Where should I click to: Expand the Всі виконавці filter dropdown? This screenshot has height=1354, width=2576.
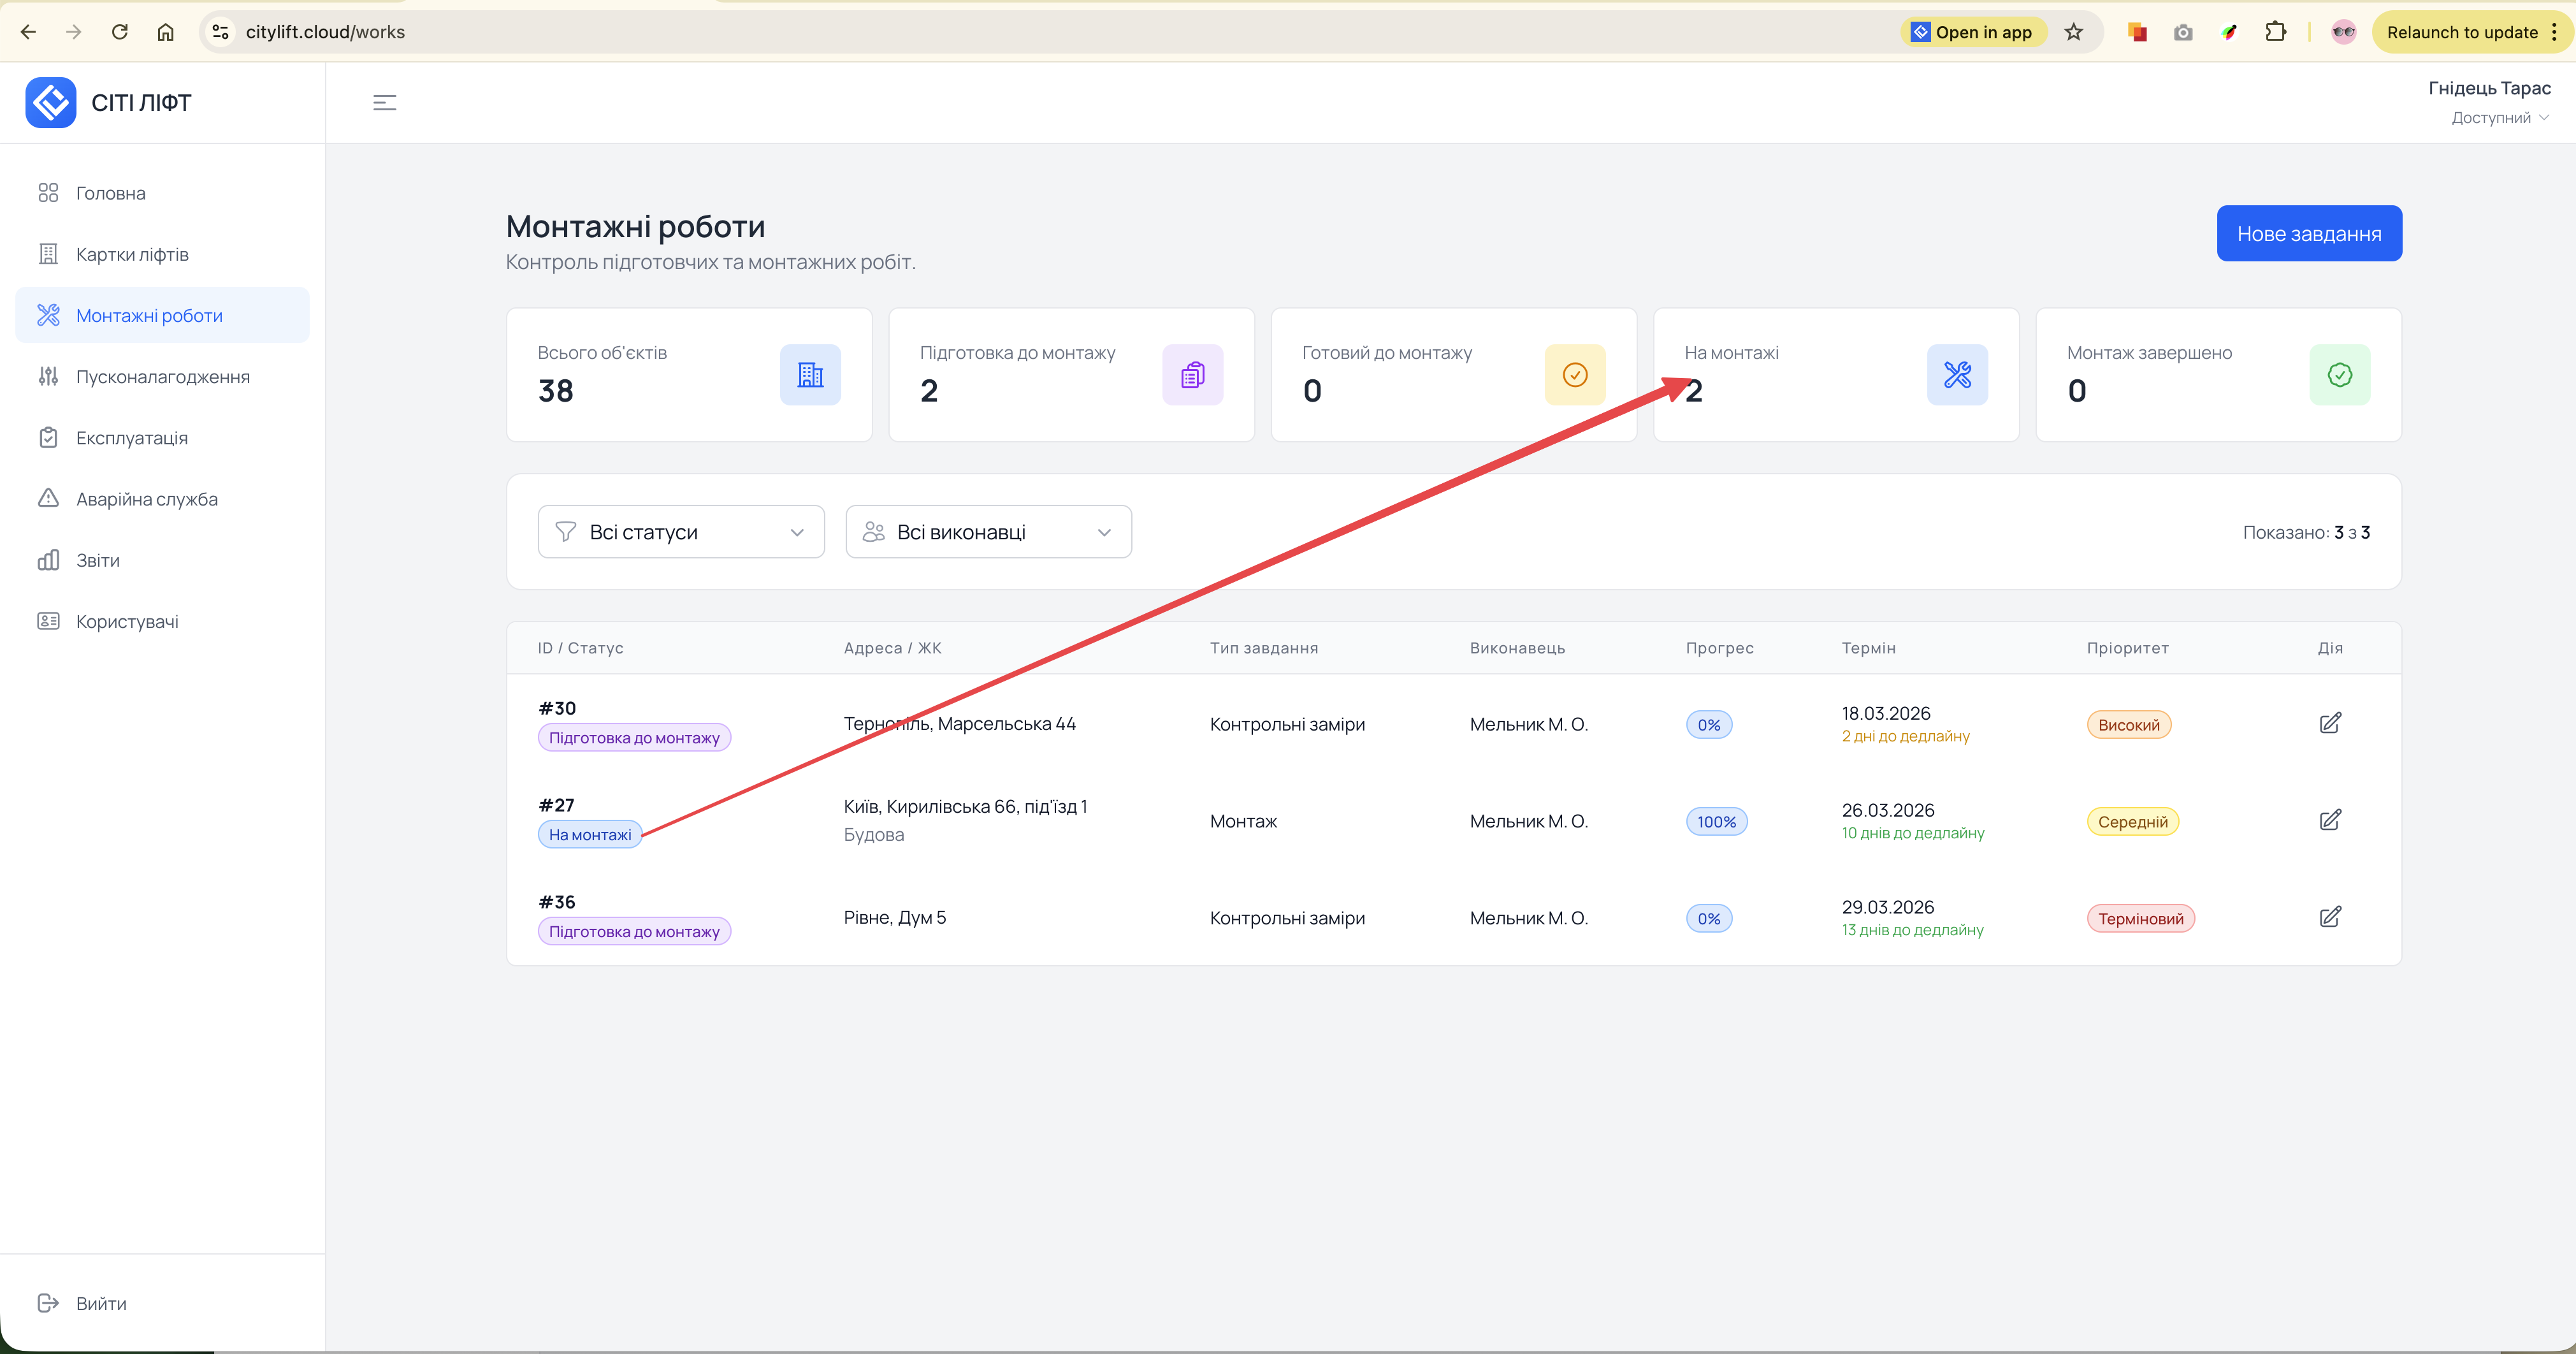[988, 532]
